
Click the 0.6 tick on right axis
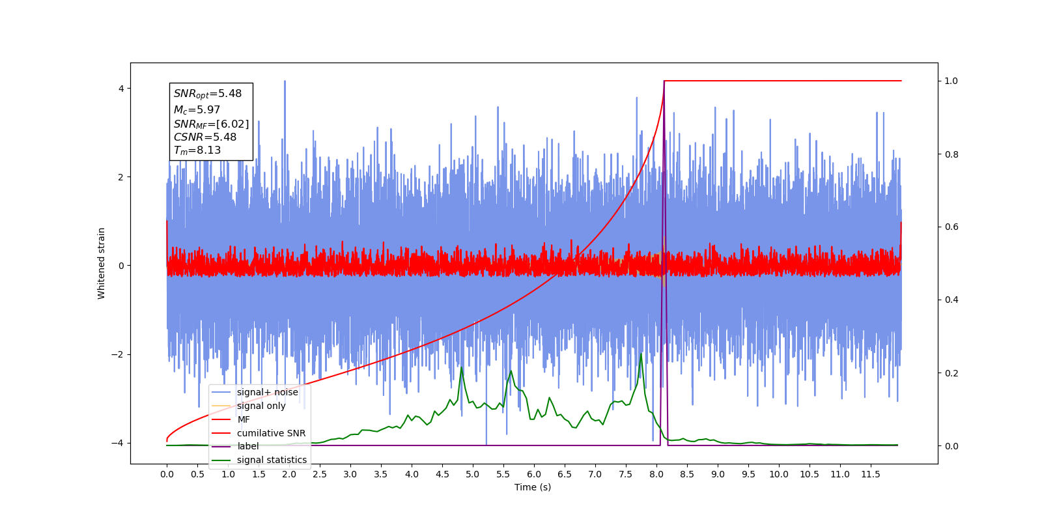click(951, 227)
